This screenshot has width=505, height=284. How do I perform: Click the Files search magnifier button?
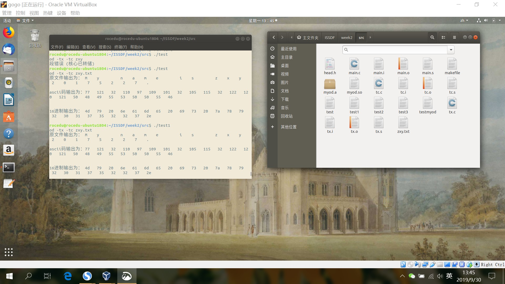tap(432, 37)
